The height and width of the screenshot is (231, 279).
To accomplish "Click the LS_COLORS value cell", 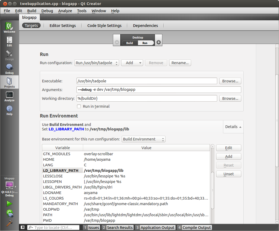I will click(146, 198).
